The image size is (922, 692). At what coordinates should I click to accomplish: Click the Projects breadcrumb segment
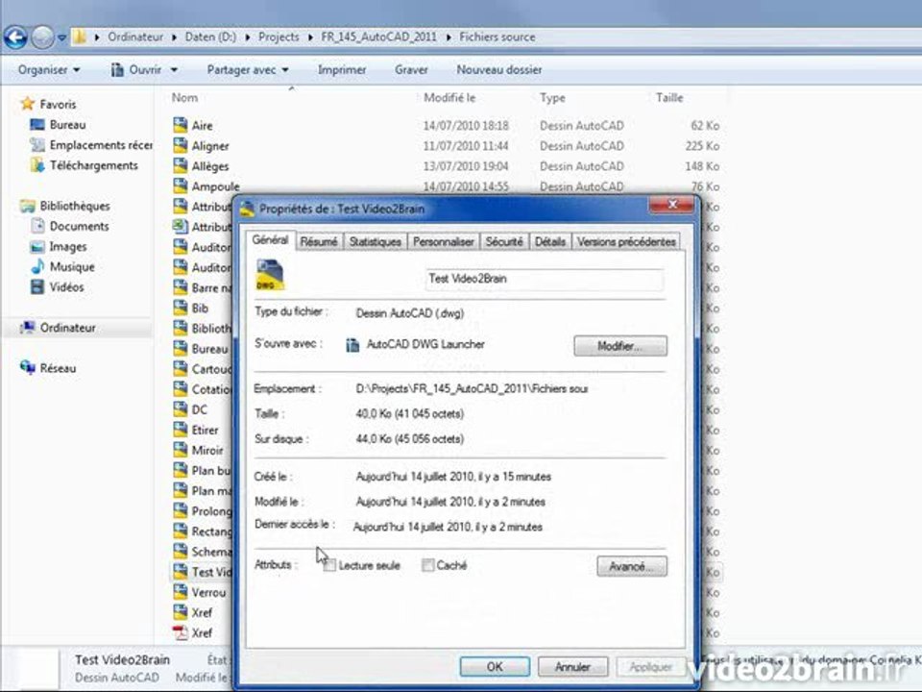[x=279, y=37]
